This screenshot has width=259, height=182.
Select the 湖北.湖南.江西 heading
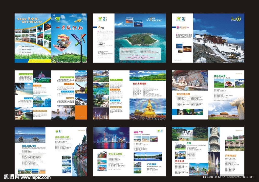pyautogui.click(x=62, y=137)
